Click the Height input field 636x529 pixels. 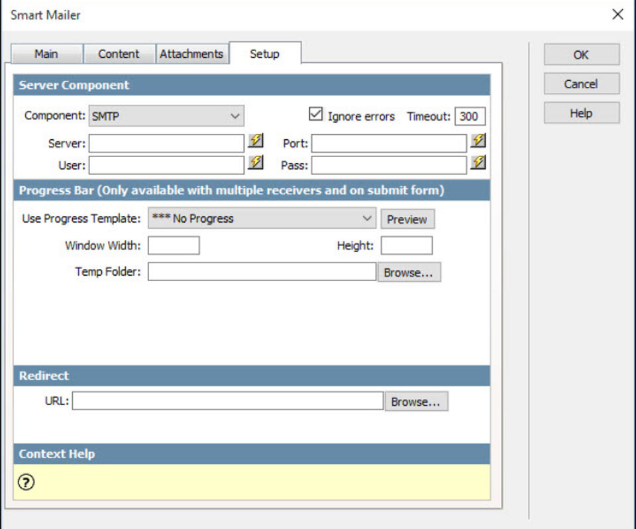[x=406, y=246]
